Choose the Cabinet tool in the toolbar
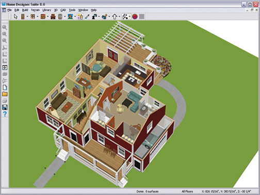 tap(43, 17)
